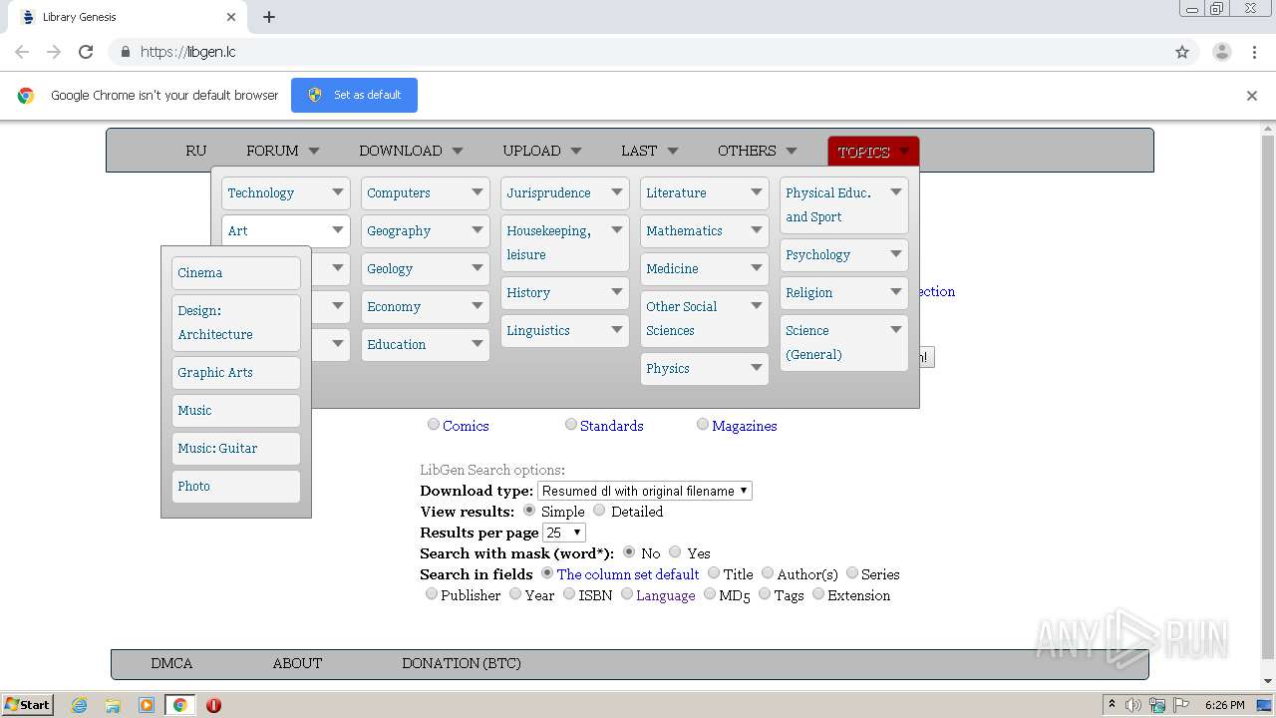1276x718 pixels.
Task: Set search field to Title
Action: coord(714,573)
